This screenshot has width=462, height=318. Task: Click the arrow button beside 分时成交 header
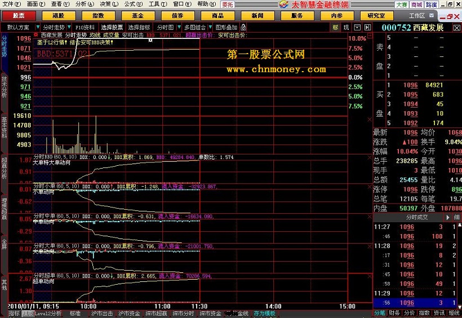(447, 218)
